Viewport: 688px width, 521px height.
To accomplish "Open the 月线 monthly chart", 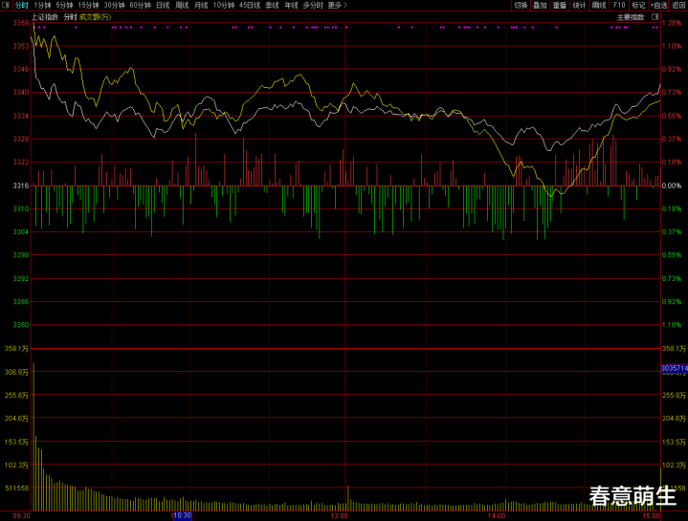I will tap(201, 6).
